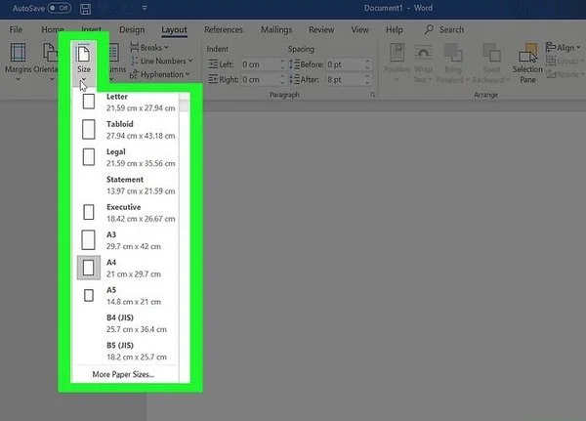Choose the Tabloid paper size

coord(129,130)
